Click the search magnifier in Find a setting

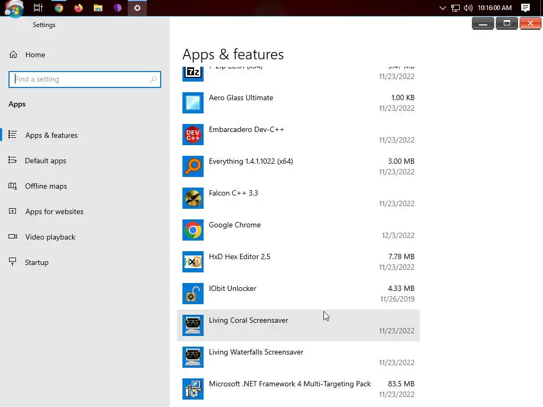tap(153, 79)
